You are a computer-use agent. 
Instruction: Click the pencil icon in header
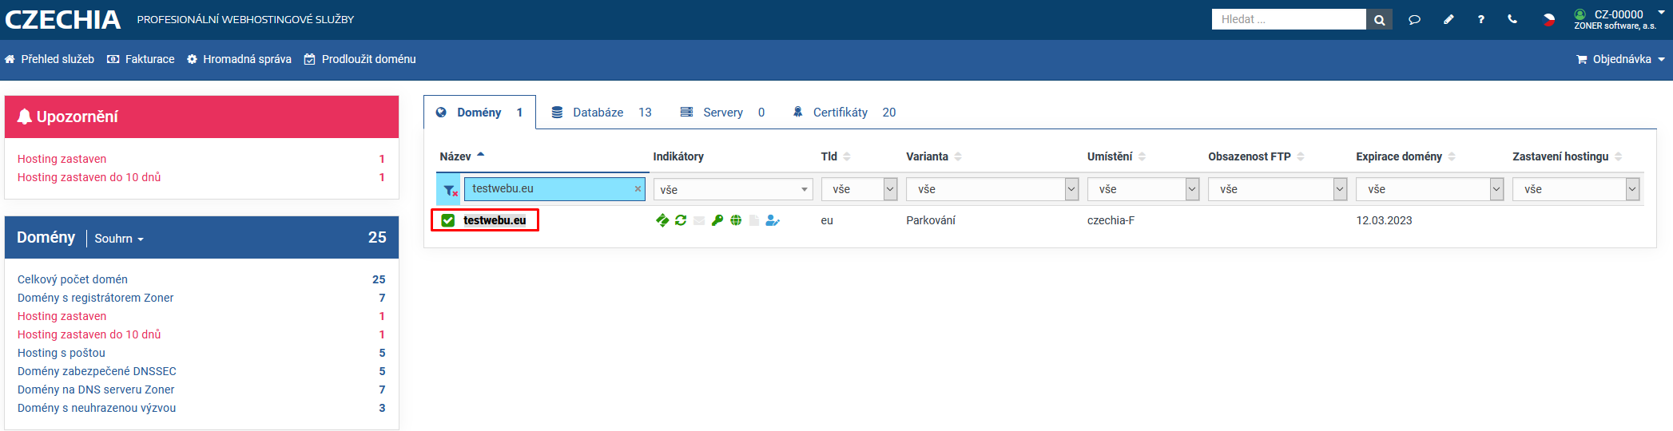(x=1448, y=20)
